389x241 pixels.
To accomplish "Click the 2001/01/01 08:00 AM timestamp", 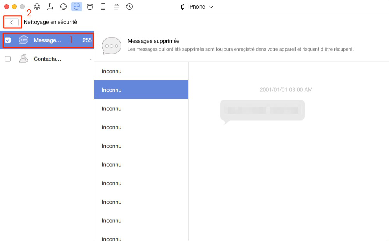I will [286, 90].
